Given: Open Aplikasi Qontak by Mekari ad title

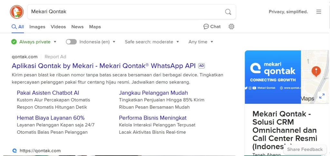Looking at the screenshot, I should pyautogui.click(x=104, y=66).
